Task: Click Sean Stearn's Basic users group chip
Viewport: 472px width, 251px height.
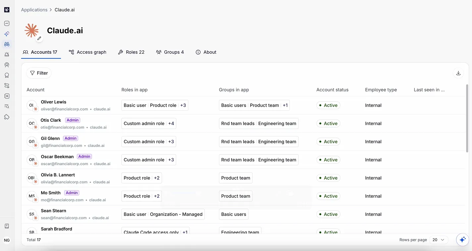Action: [x=234, y=215]
